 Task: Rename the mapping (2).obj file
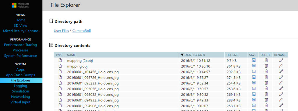[281, 60]
